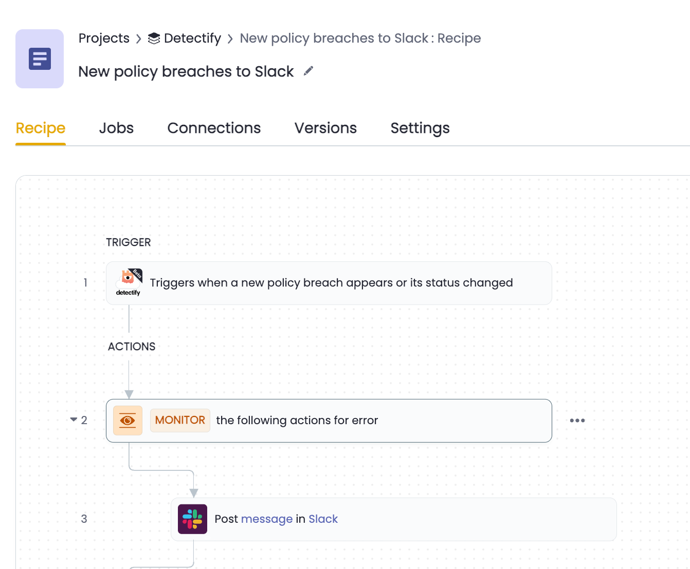Open the Connections tab
The height and width of the screenshot is (569, 690).
pyautogui.click(x=214, y=128)
